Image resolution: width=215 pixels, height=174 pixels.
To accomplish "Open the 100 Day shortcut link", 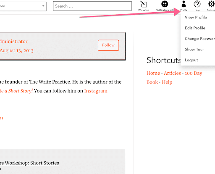I will point(194,73).
